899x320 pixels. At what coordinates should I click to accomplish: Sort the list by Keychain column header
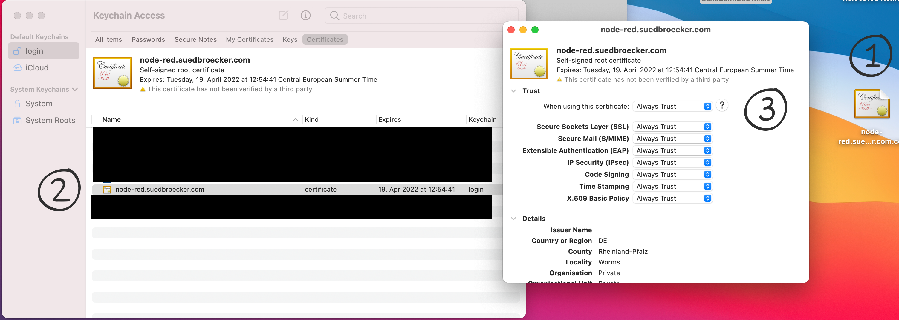(x=482, y=120)
